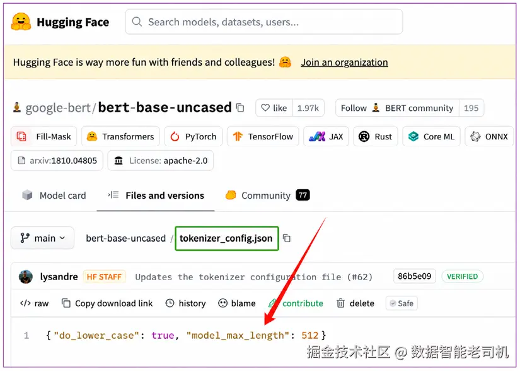Click delete file option
Screen dimensions: 520x371
(x=355, y=303)
